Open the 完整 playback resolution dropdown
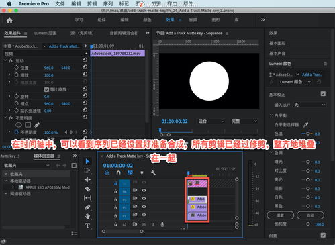 point(244,121)
